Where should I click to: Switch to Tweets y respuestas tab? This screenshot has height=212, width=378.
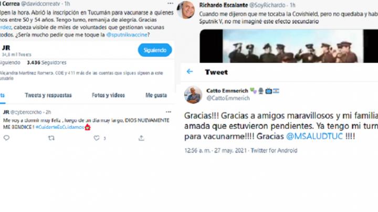(x=48, y=95)
